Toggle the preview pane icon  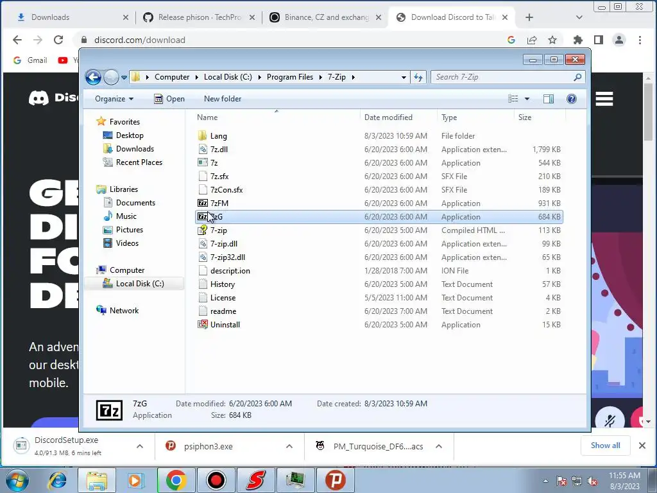click(x=548, y=99)
